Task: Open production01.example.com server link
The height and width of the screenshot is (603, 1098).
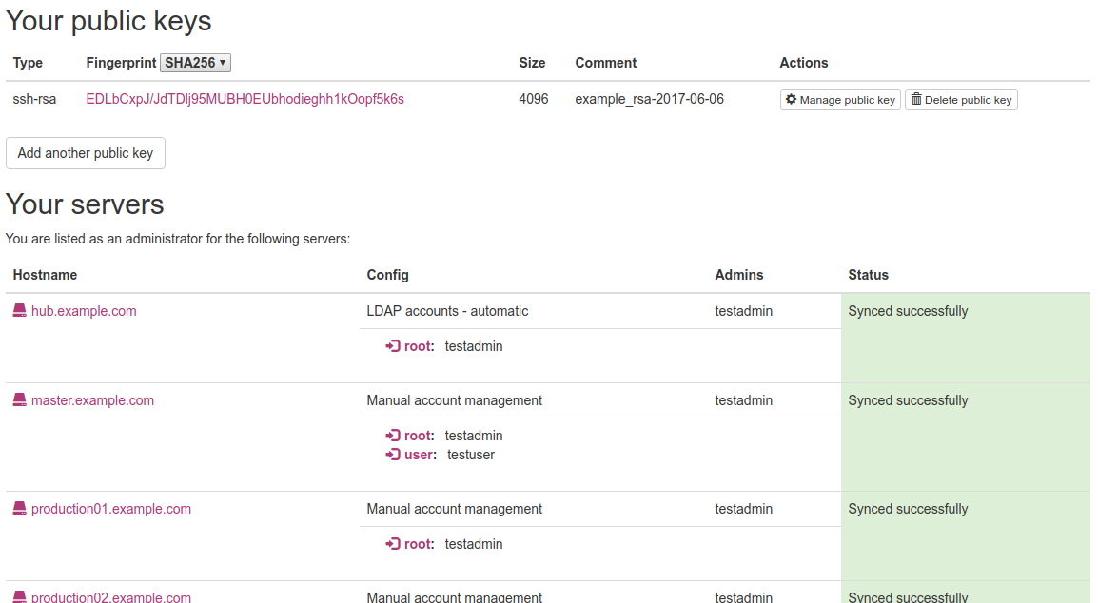Action: coord(110,509)
